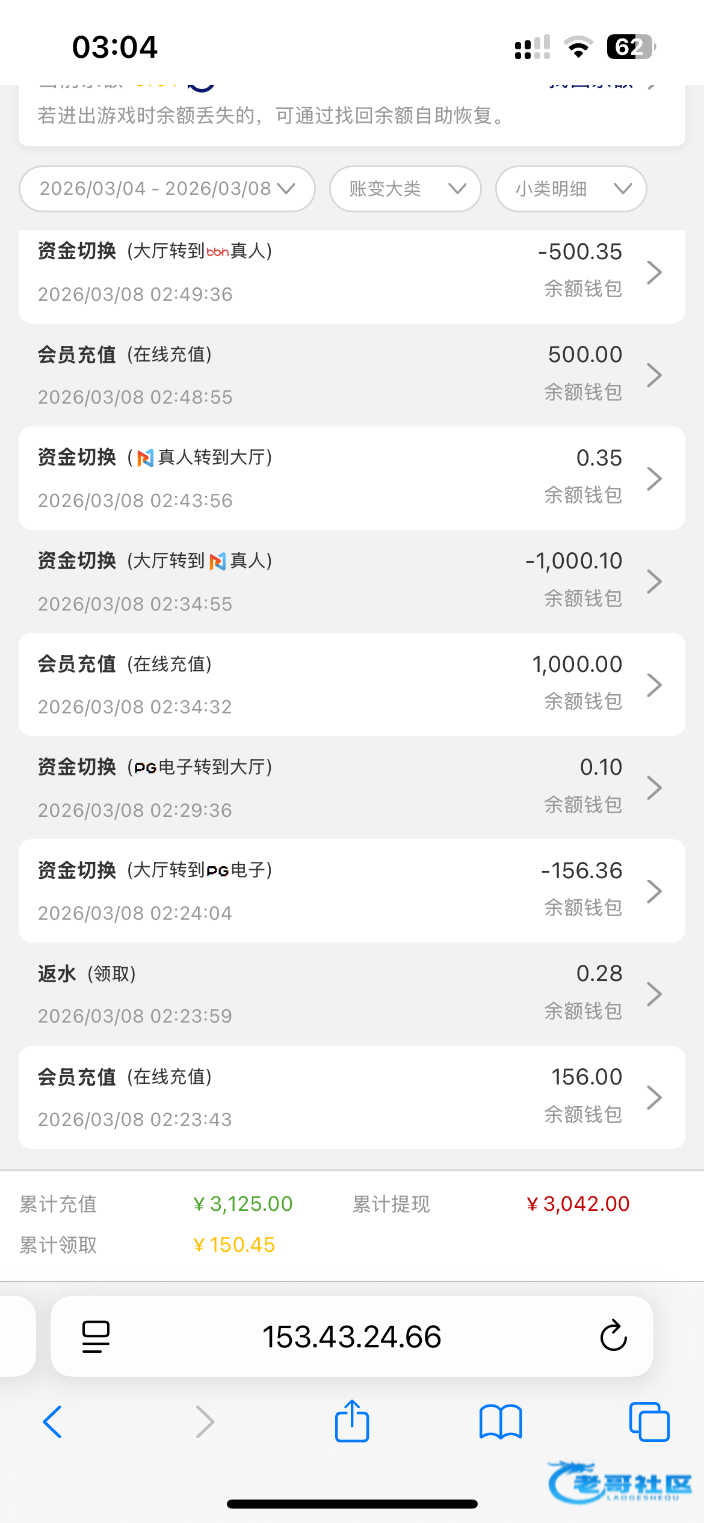Screen dimensions: 704x1523
Task: Go back with the browser back arrow
Action: tap(53, 1422)
